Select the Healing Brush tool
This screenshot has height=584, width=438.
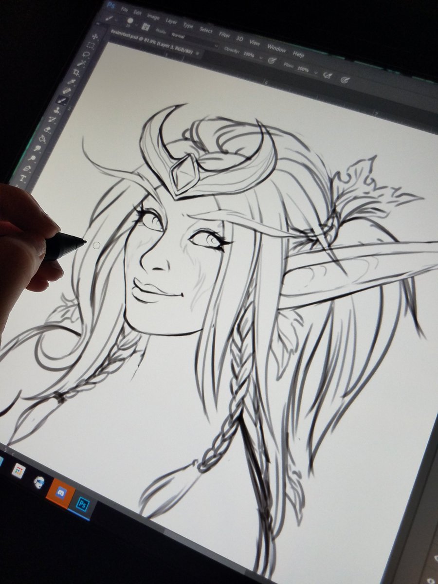point(66,91)
